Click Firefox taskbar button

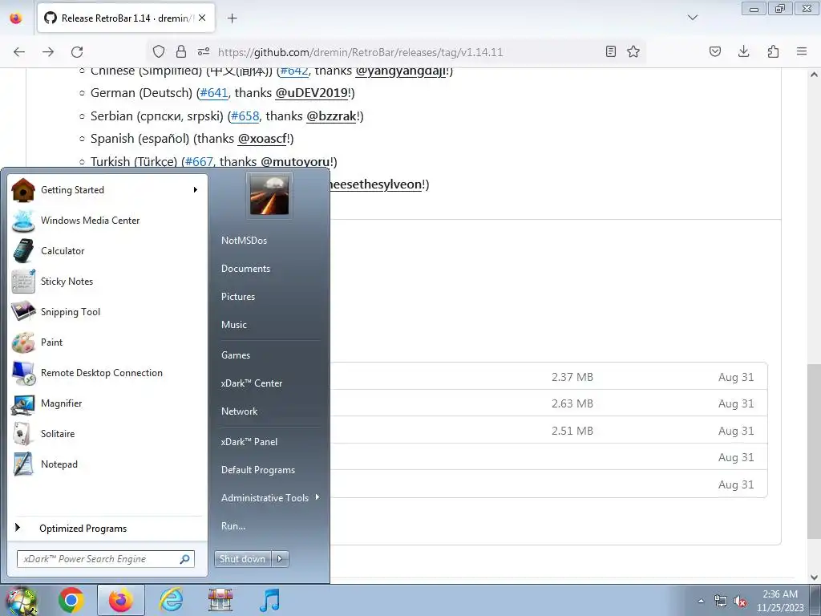121,600
